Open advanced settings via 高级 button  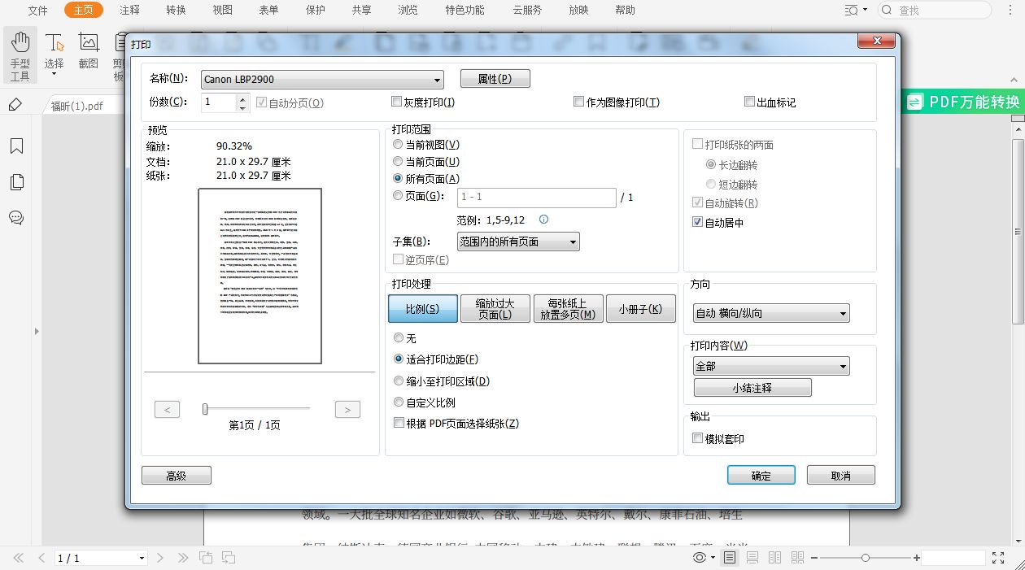tap(176, 475)
